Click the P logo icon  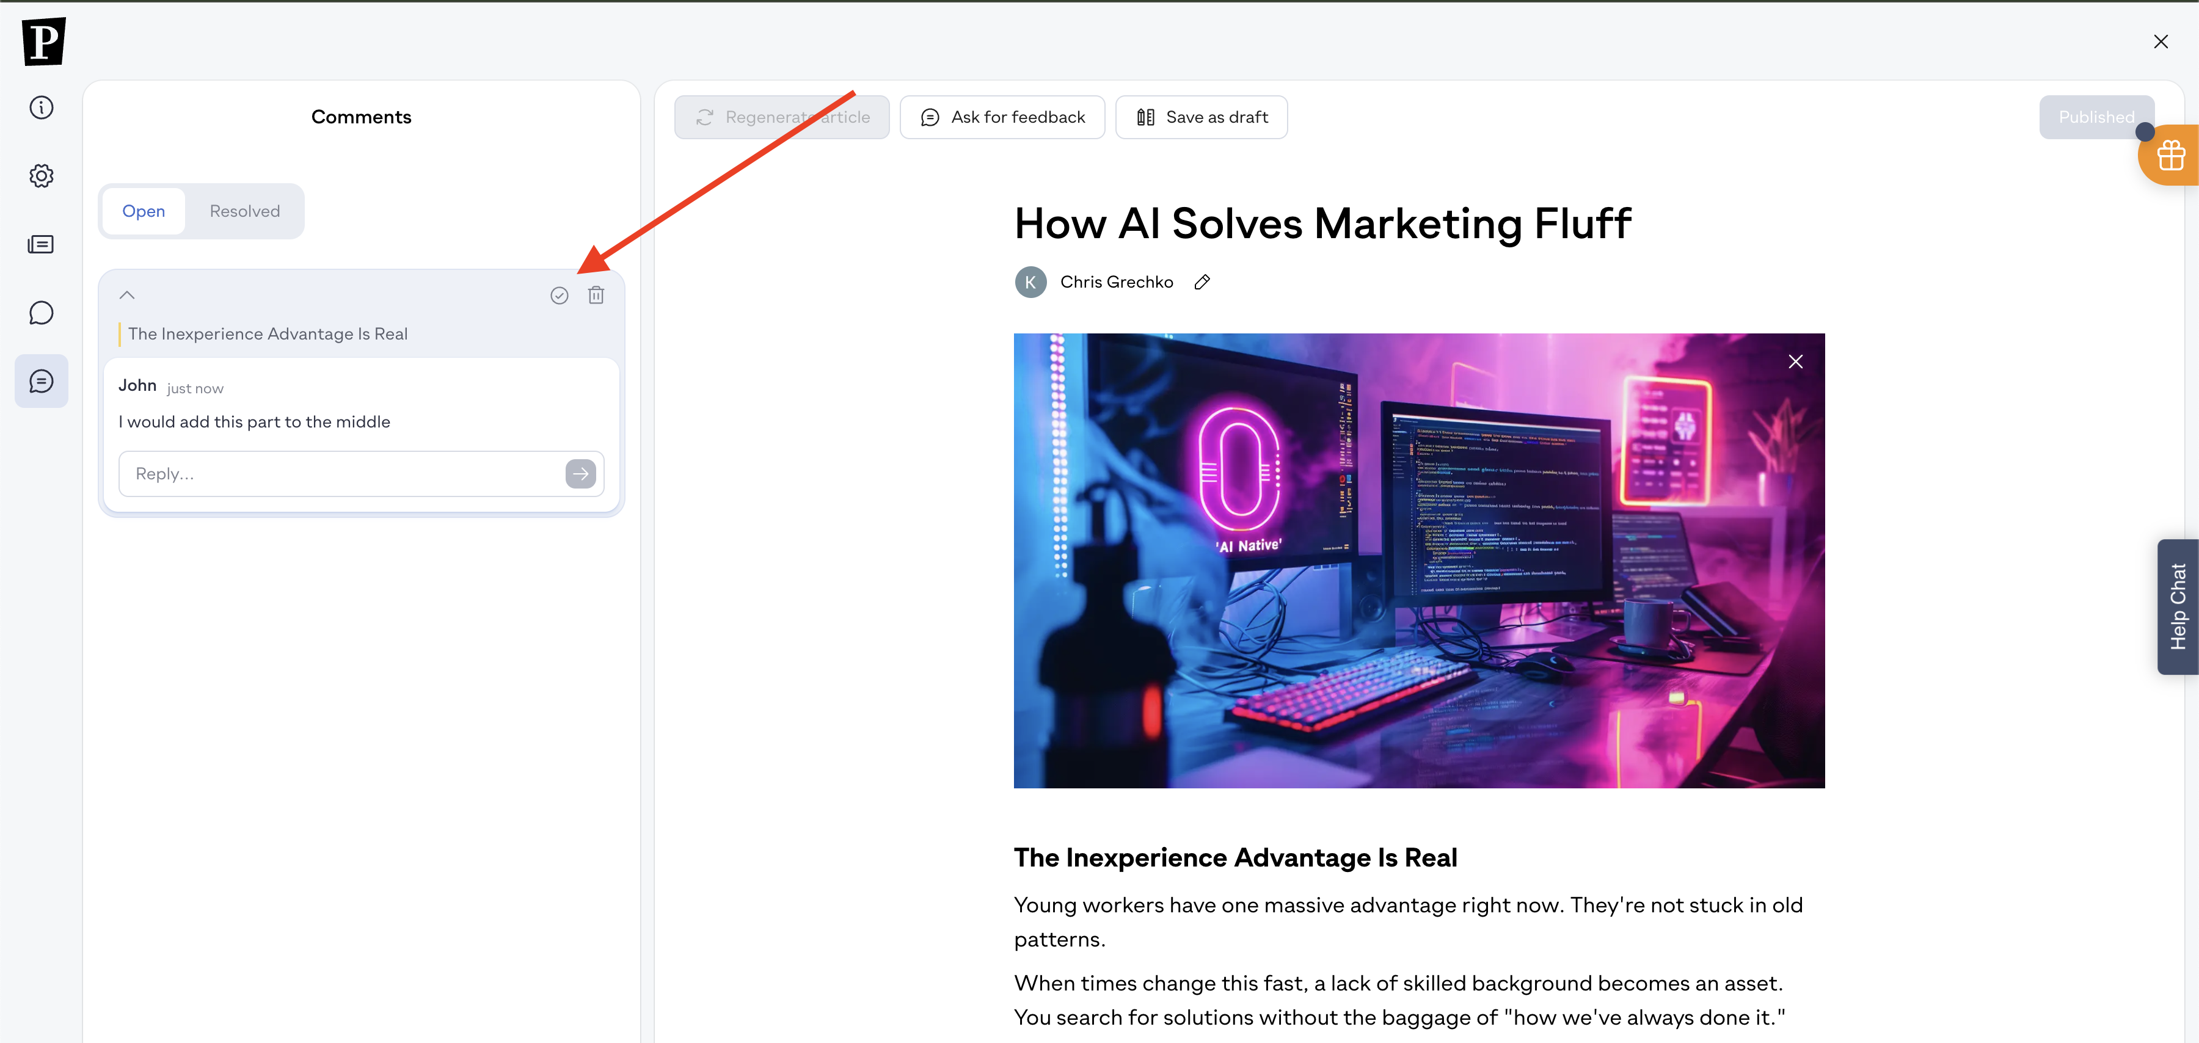(43, 41)
